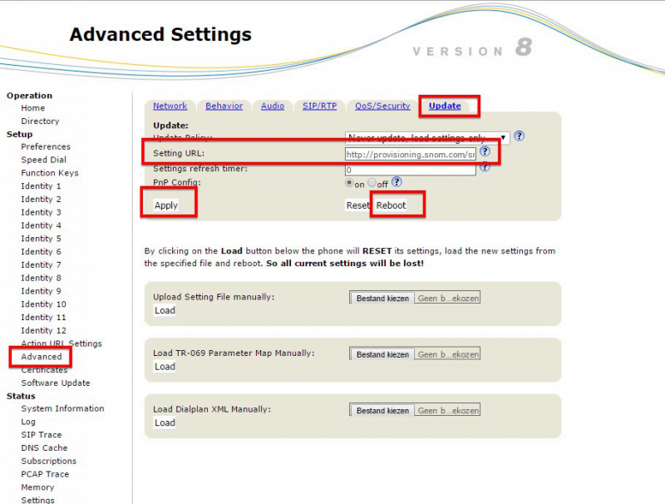Open SIP Trace page
This screenshot has height=504, width=665.
(x=41, y=435)
